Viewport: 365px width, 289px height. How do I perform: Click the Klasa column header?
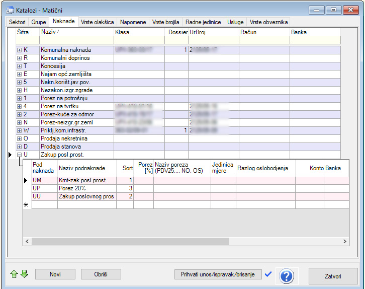[139, 32]
